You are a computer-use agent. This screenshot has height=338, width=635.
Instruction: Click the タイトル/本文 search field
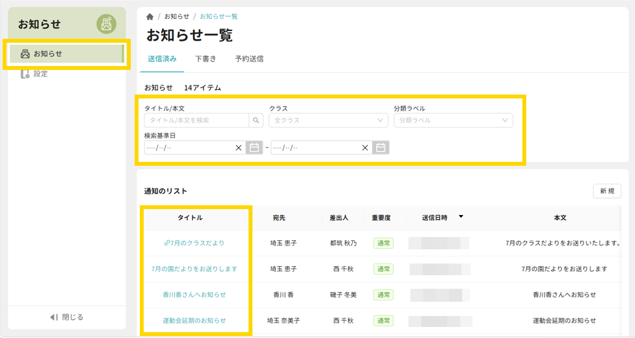[x=197, y=120]
